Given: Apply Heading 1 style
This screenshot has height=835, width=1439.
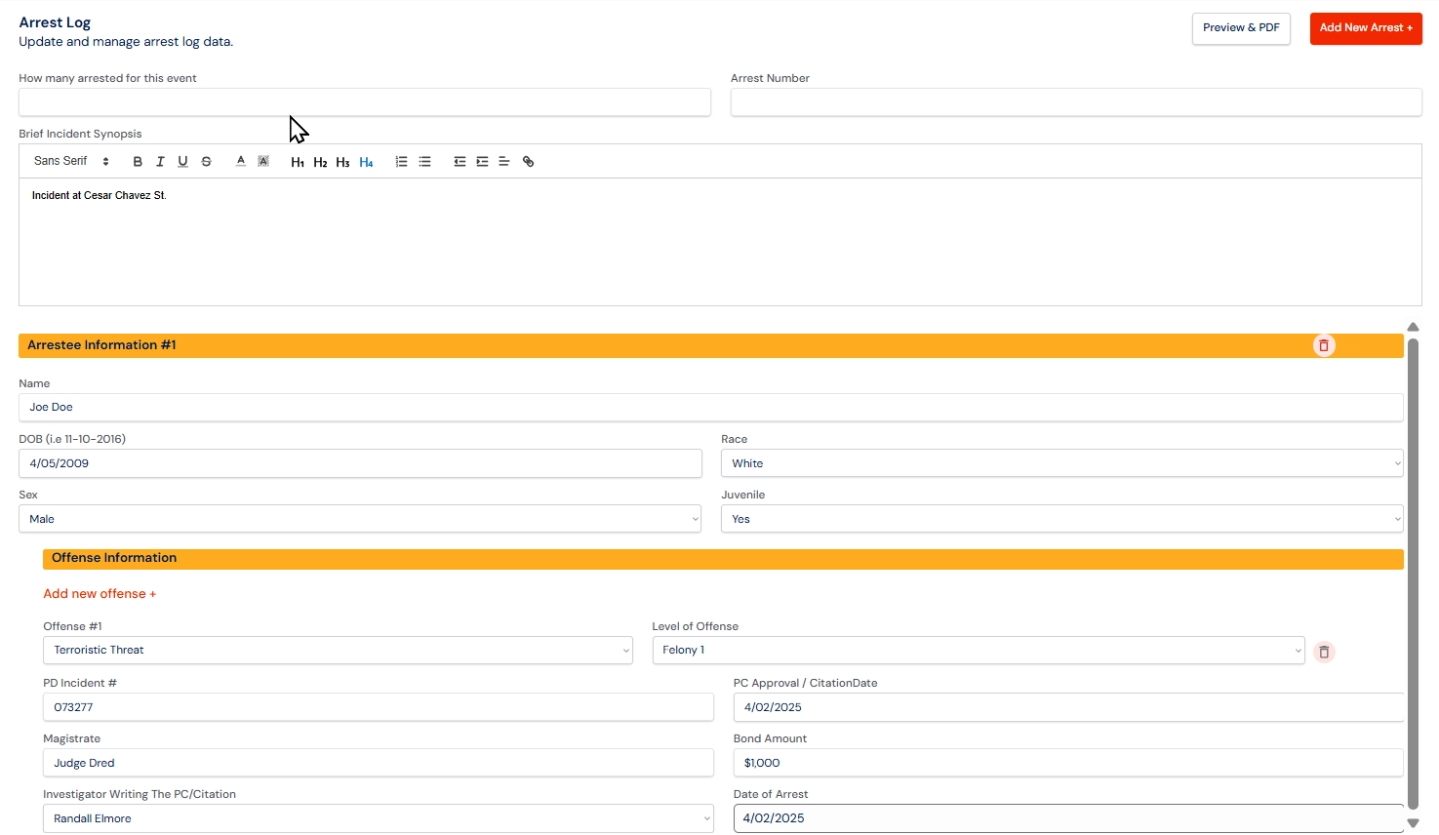Looking at the screenshot, I should 298,162.
